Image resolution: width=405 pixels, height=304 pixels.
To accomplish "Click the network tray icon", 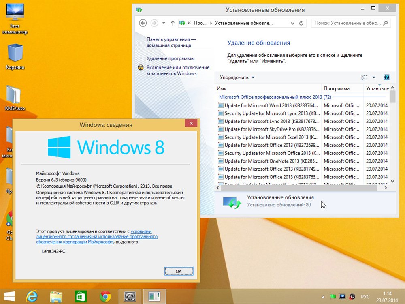I will pyautogui.click(x=343, y=297).
